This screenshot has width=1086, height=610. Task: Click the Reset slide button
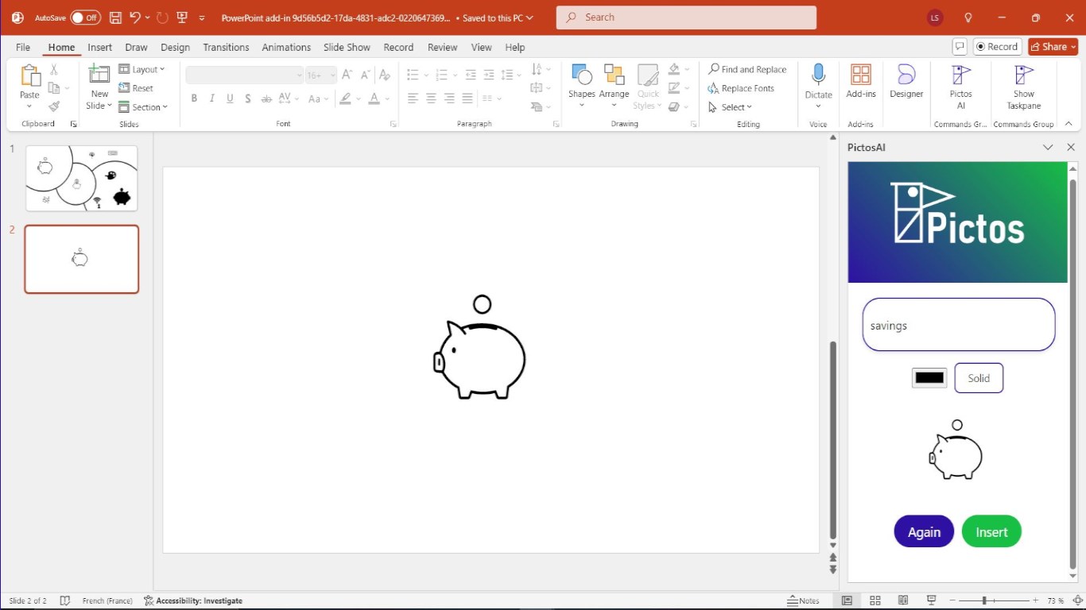(x=136, y=88)
